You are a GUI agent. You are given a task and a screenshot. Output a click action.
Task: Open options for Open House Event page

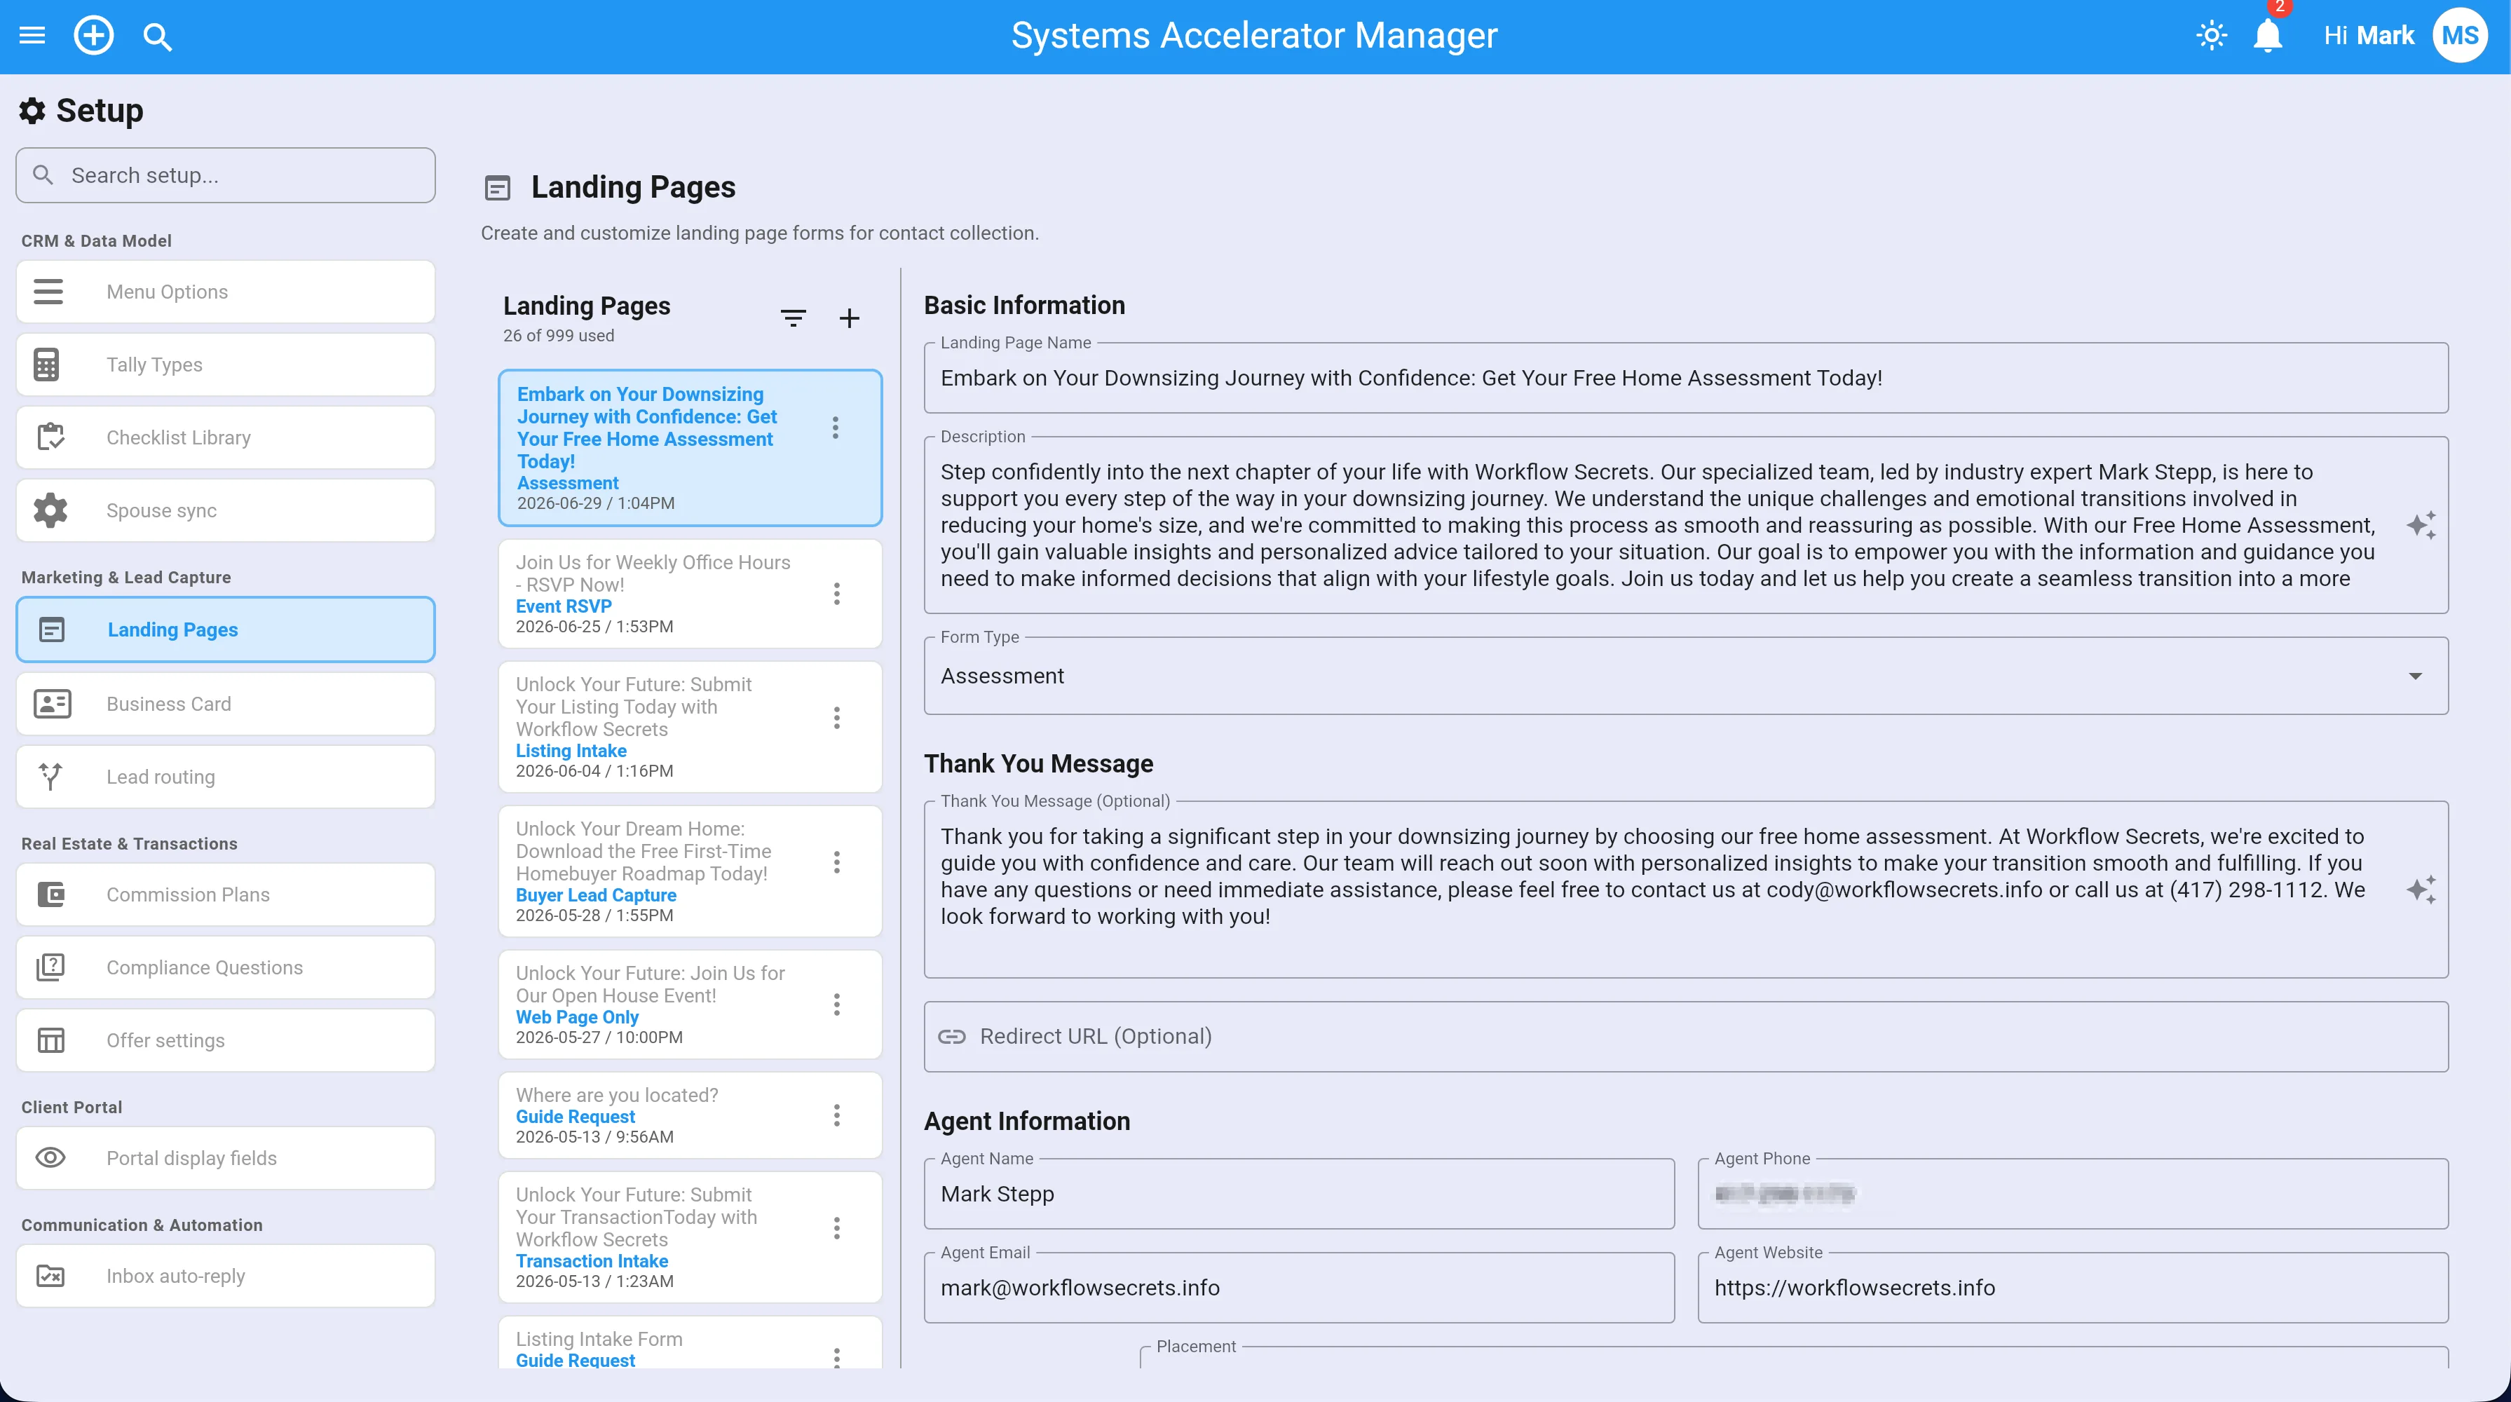click(836, 1005)
